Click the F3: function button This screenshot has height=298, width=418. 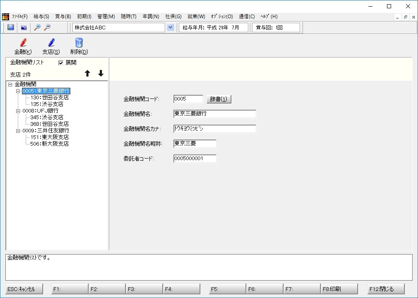click(144, 289)
